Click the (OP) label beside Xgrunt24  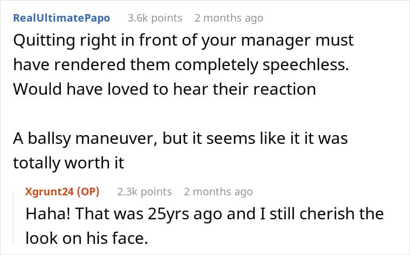pos(88,191)
